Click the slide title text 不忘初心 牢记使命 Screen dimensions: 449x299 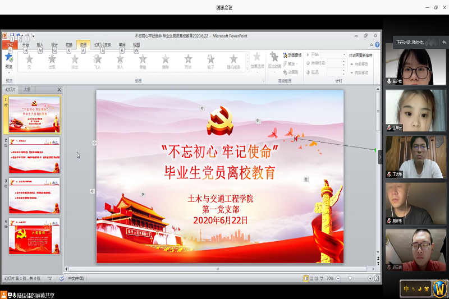tap(219, 151)
